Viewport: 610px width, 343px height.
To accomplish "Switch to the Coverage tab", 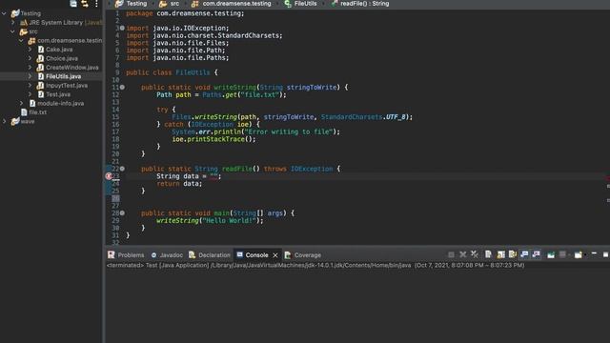I will pyautogui.click(x=303, y=255).
